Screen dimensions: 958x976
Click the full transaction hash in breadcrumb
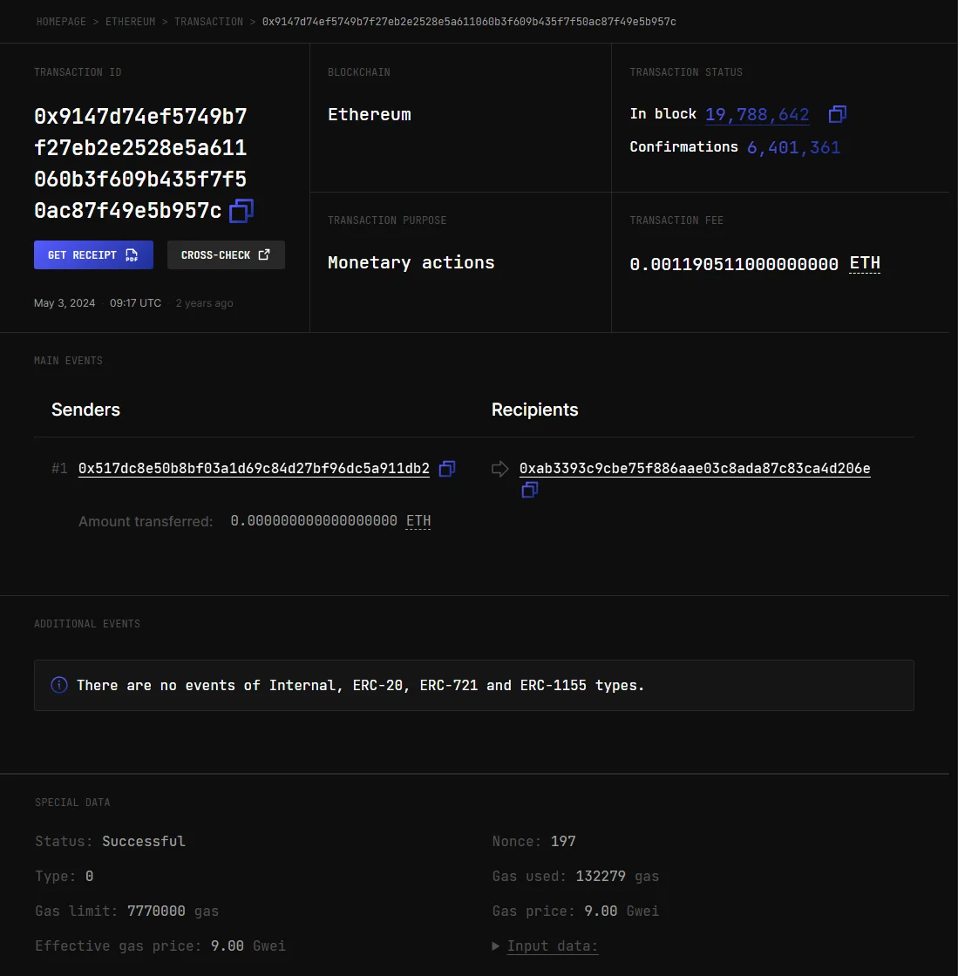(469, 22)
